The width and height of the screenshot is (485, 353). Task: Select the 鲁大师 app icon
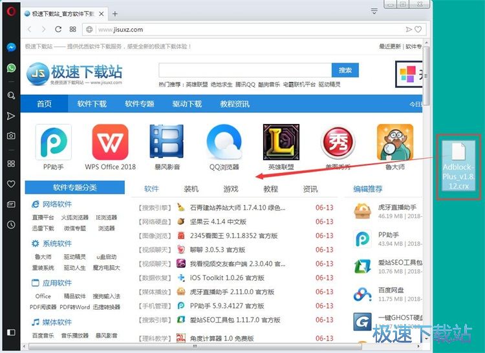pos(395,142)
